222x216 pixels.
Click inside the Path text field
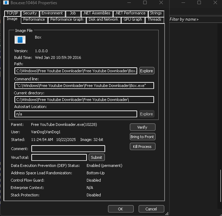pyautogui.click(x=76, y=71)
